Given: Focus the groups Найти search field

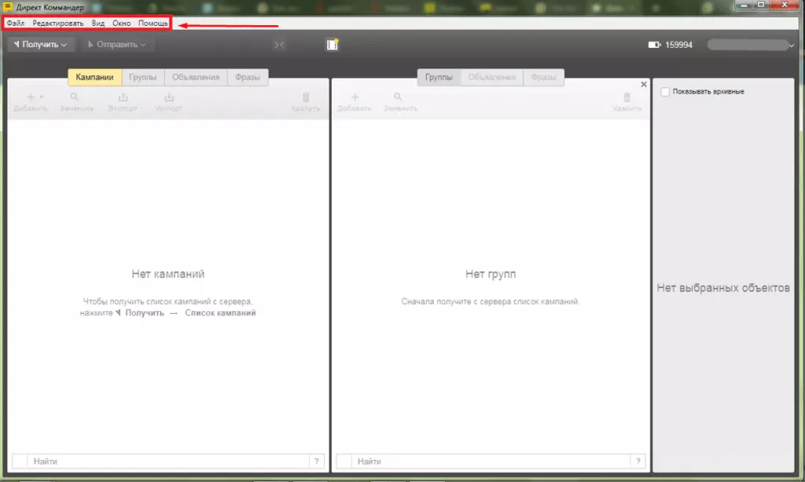Looking at the screenshot, I should pyautogui.click(x=491, y=462).
